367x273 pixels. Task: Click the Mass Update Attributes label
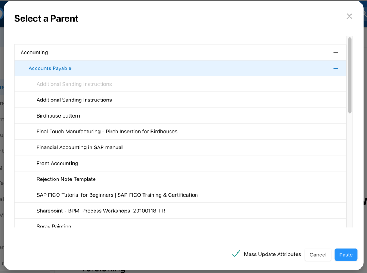(x=272, y=254)
